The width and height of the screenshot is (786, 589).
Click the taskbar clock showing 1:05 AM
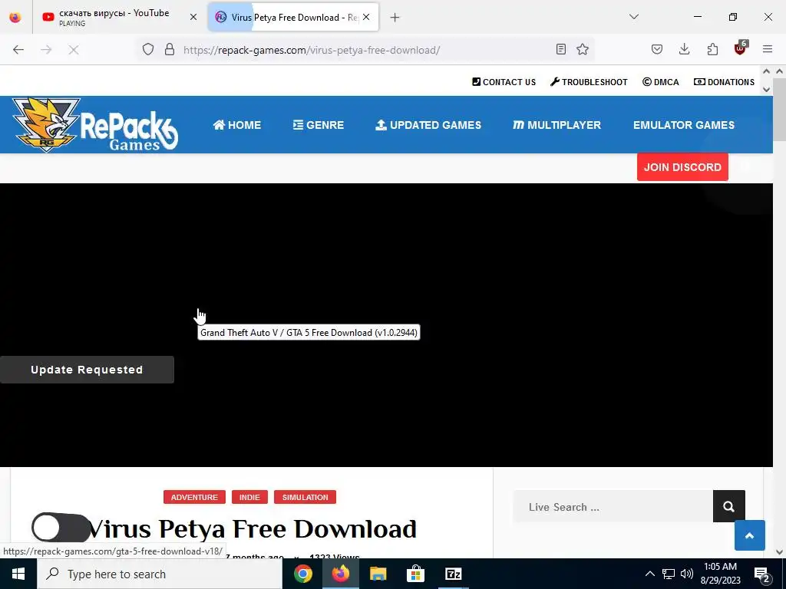tap(720, 574)
